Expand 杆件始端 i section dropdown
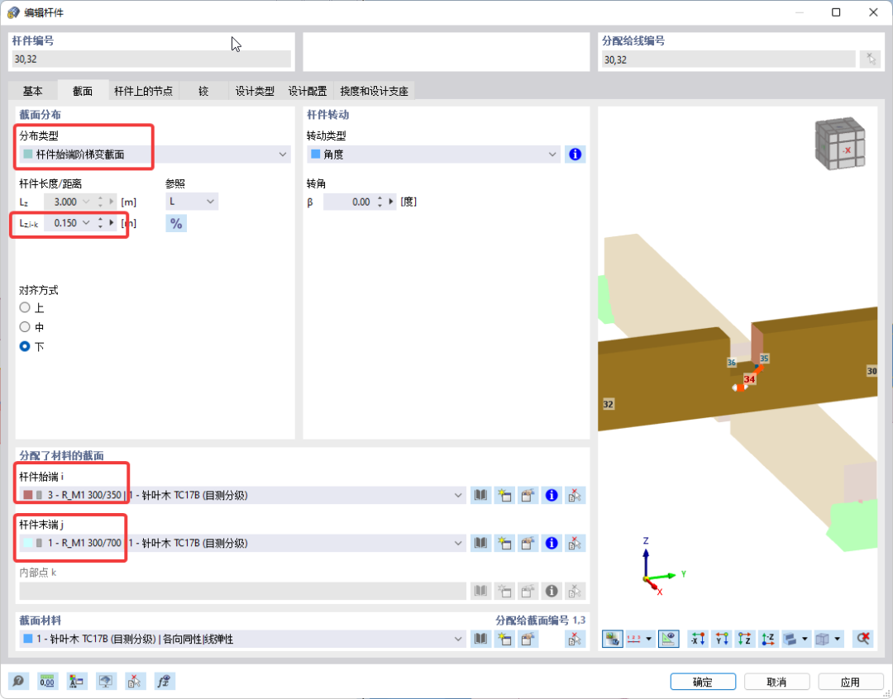 [x=458, y=495]
